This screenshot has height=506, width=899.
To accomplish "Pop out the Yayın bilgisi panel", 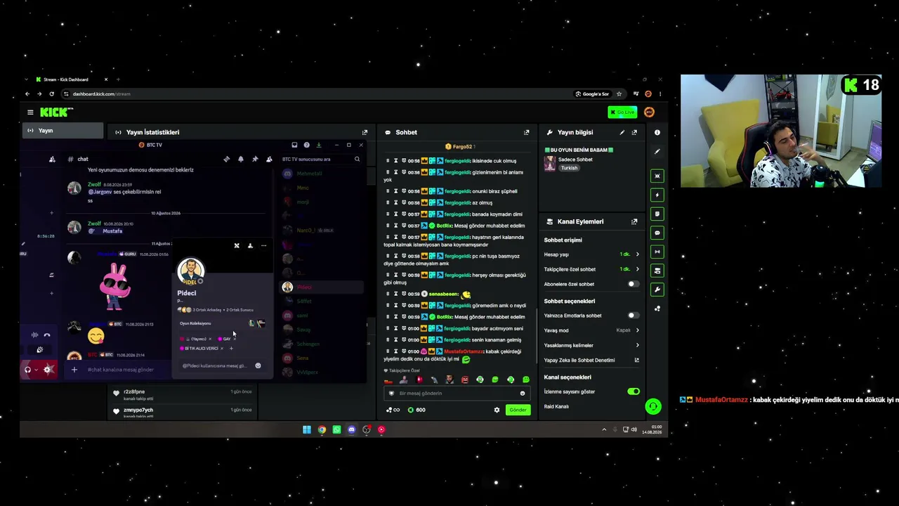I will [x=634, y=132].
